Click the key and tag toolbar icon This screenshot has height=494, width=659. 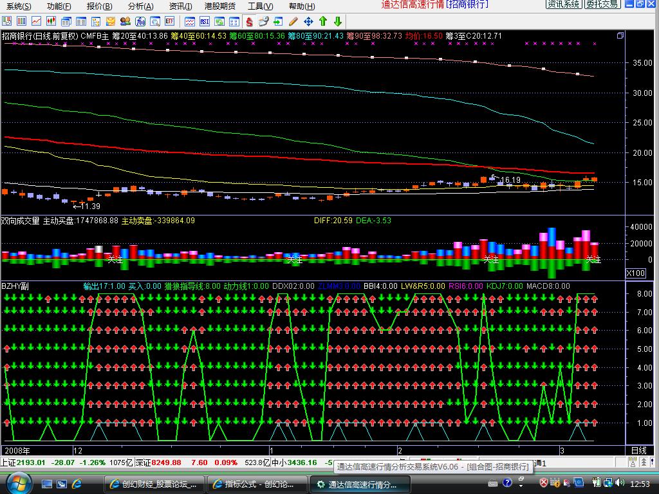(263, 21)
